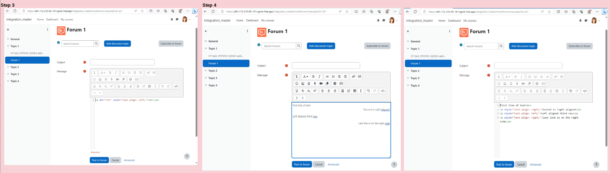Click page scrollbar in the left screenshot

[x=196, y=83]
